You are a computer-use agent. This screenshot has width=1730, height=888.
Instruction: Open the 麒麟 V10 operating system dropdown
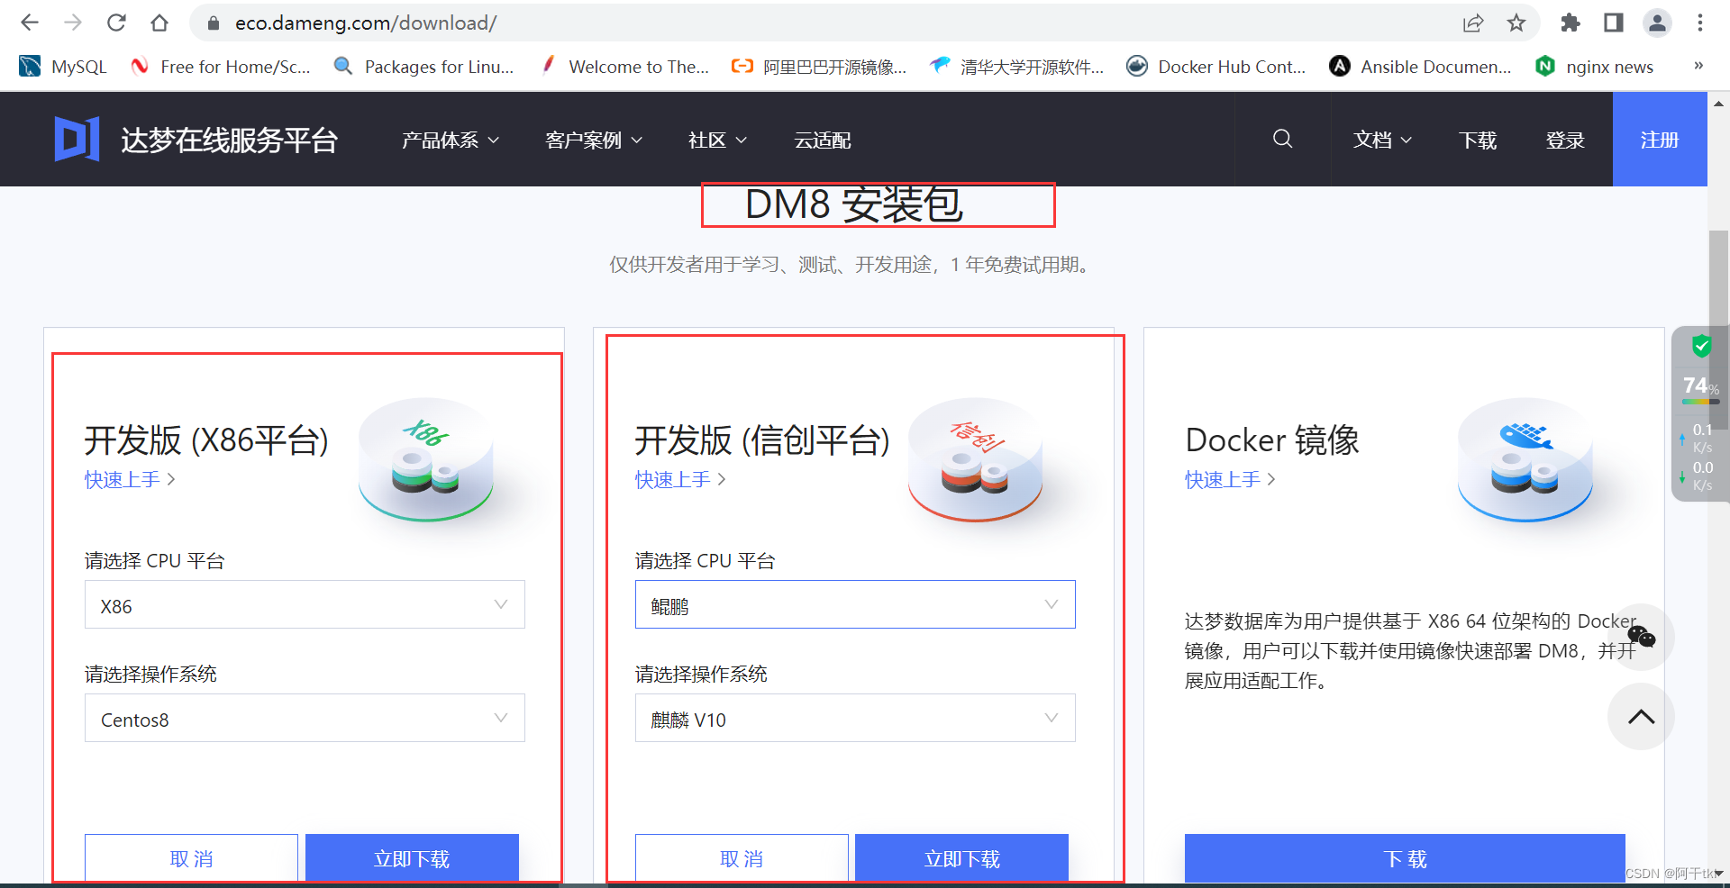[855, 718]
